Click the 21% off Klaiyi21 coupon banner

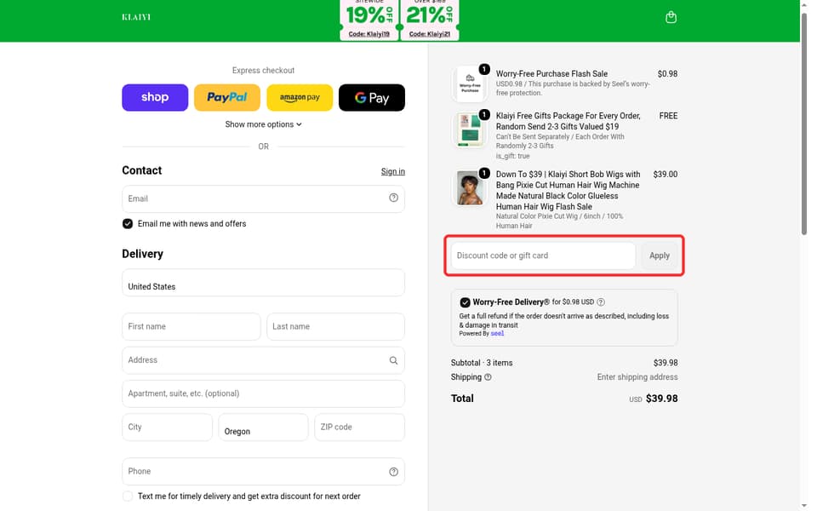[429, 20]
